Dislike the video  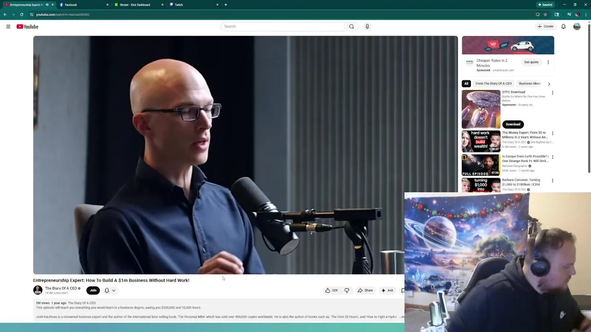pos(347,290)
